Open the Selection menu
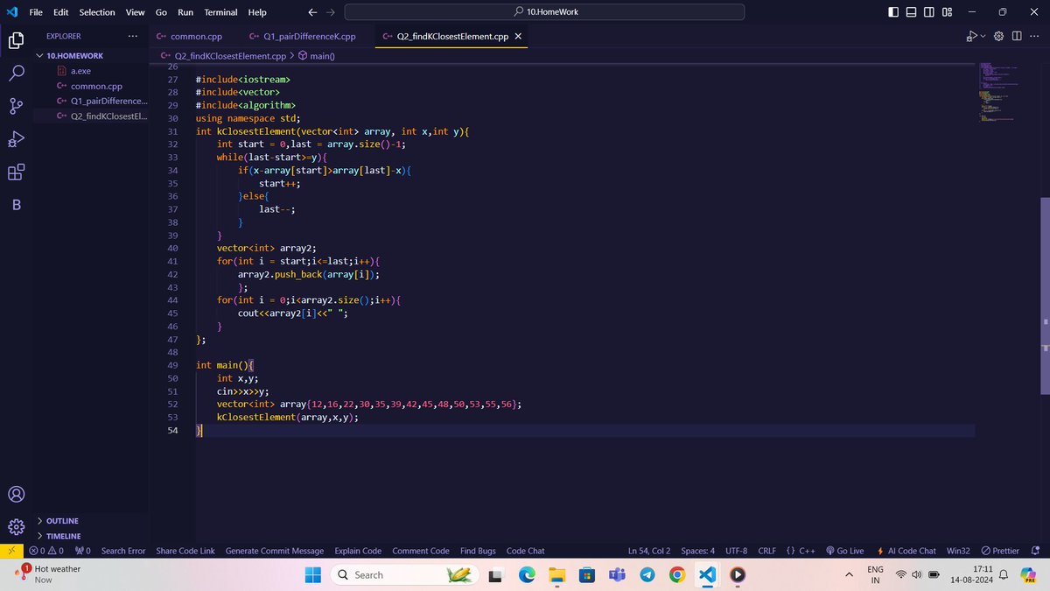This screenshot has height=591, width=1050. point(97,12)
